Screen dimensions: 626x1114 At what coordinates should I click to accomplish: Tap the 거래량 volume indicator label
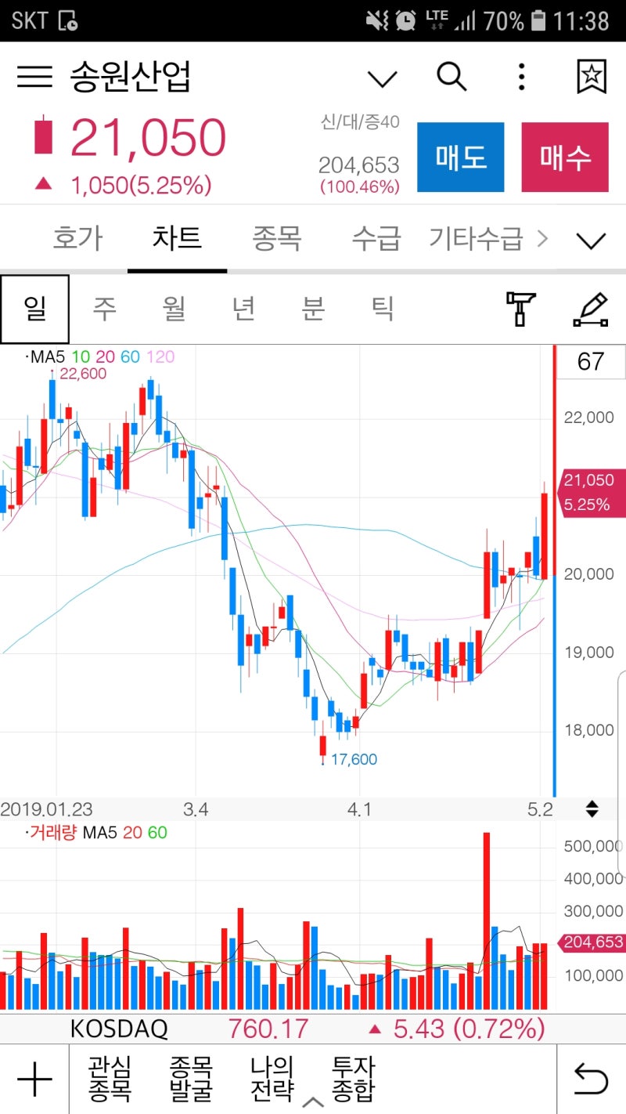(52, 833)
